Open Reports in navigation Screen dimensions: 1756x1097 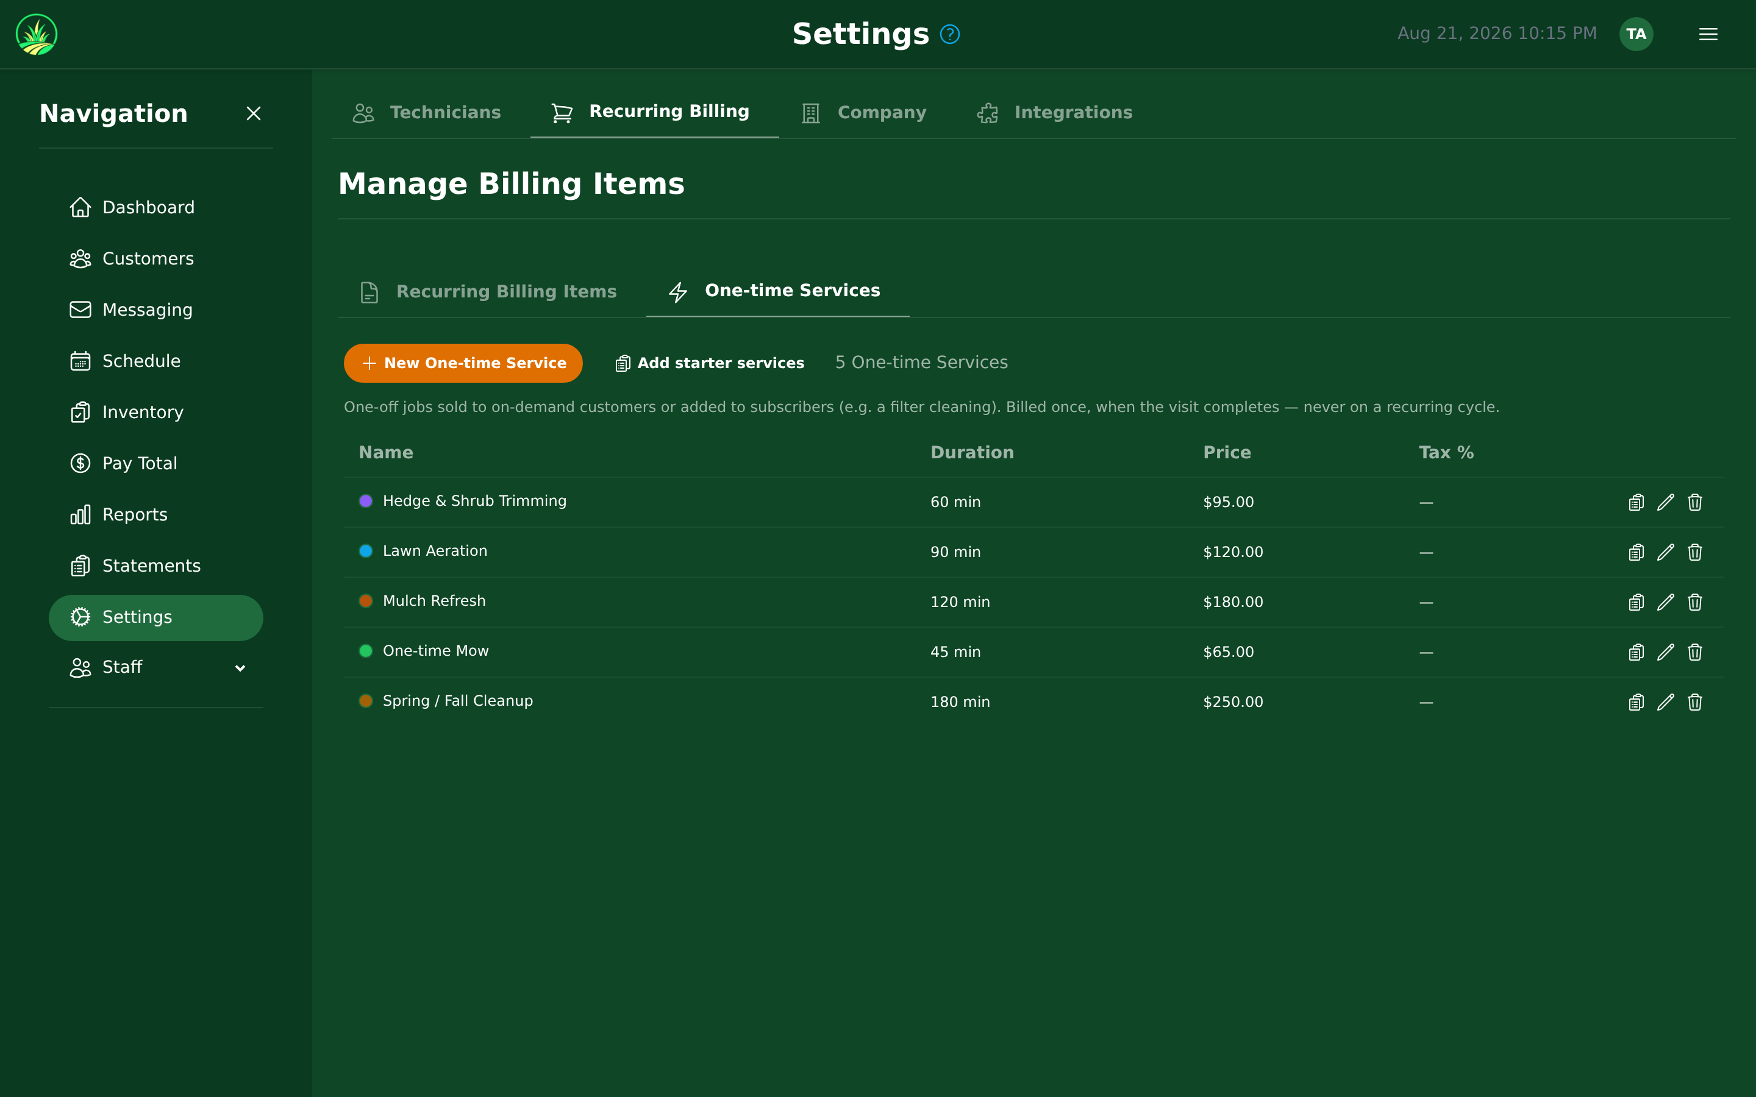tap(155, 514)
